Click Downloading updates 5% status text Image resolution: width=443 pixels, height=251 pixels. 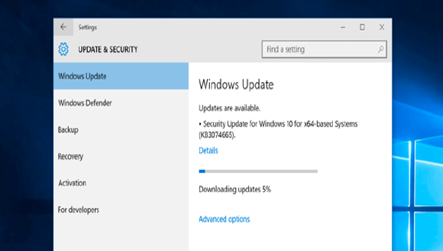(235, 189)
